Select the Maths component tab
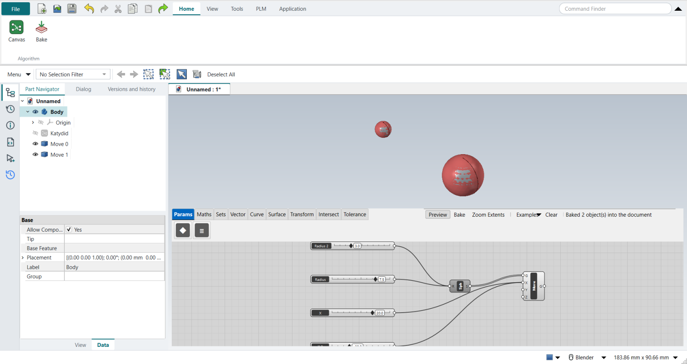This screenshot has width=687, height=364. coord(204,215)
